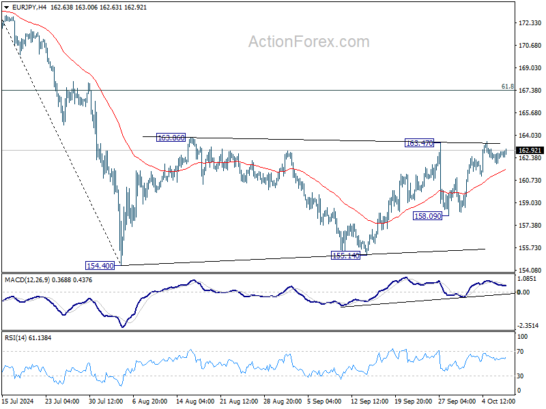Click the 6 Aug 20:00 time label
This screenshot has width=546, height=409.
[x=149, y=402]
